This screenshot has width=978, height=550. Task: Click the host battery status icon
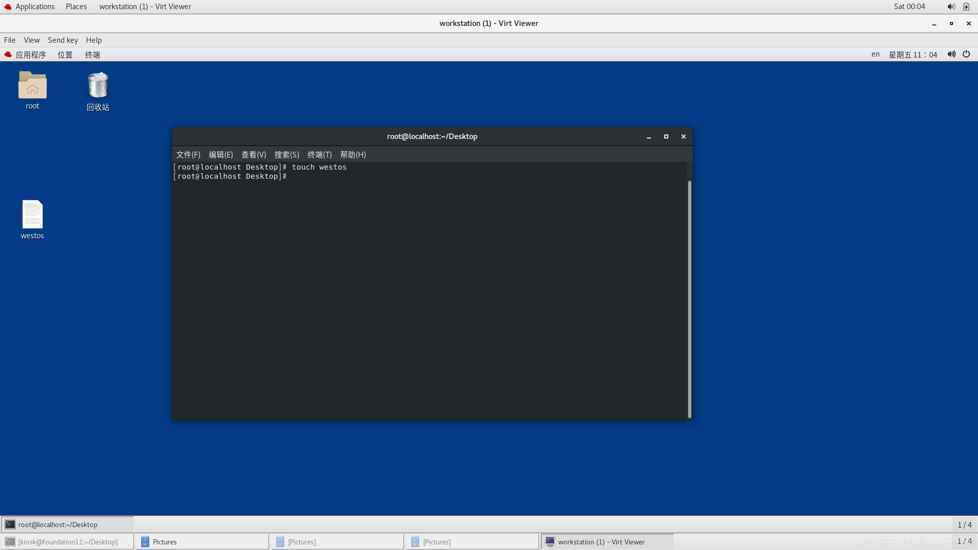[x=966, y=7]
